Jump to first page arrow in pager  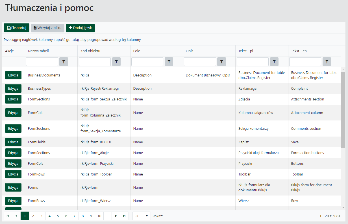coord(8,216)
